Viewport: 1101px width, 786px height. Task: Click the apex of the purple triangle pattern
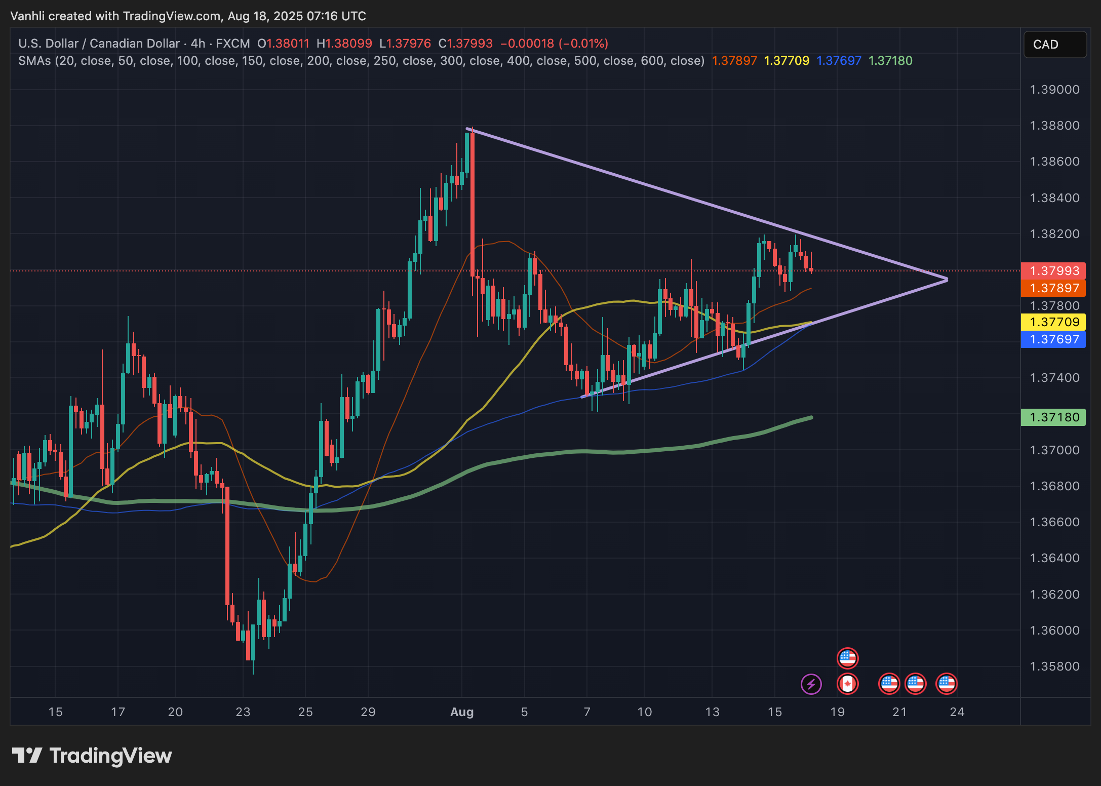click(x=946, y=280)
